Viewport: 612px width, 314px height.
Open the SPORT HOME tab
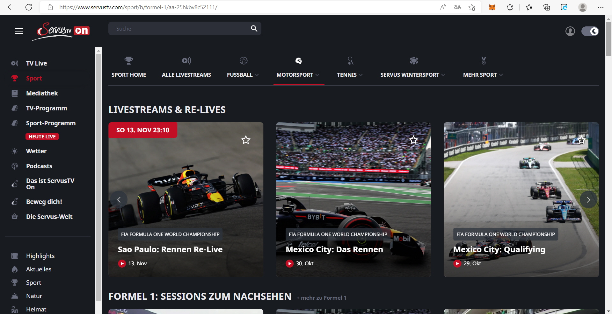click(129, 75)
